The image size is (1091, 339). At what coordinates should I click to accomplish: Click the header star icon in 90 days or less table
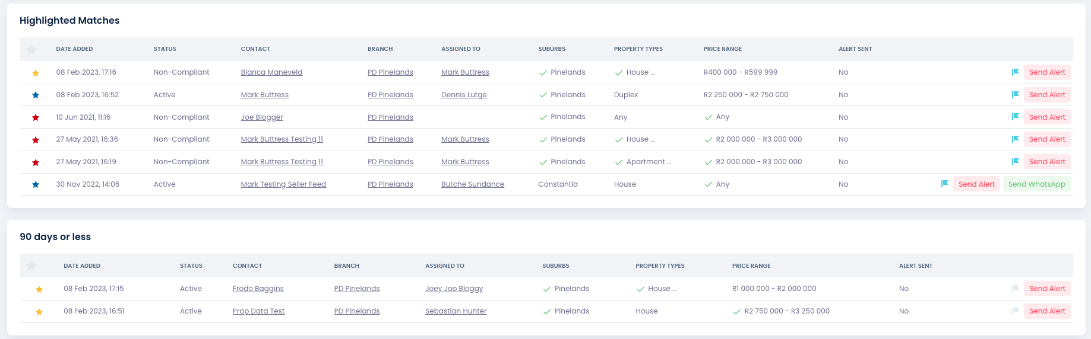[32, 266]
